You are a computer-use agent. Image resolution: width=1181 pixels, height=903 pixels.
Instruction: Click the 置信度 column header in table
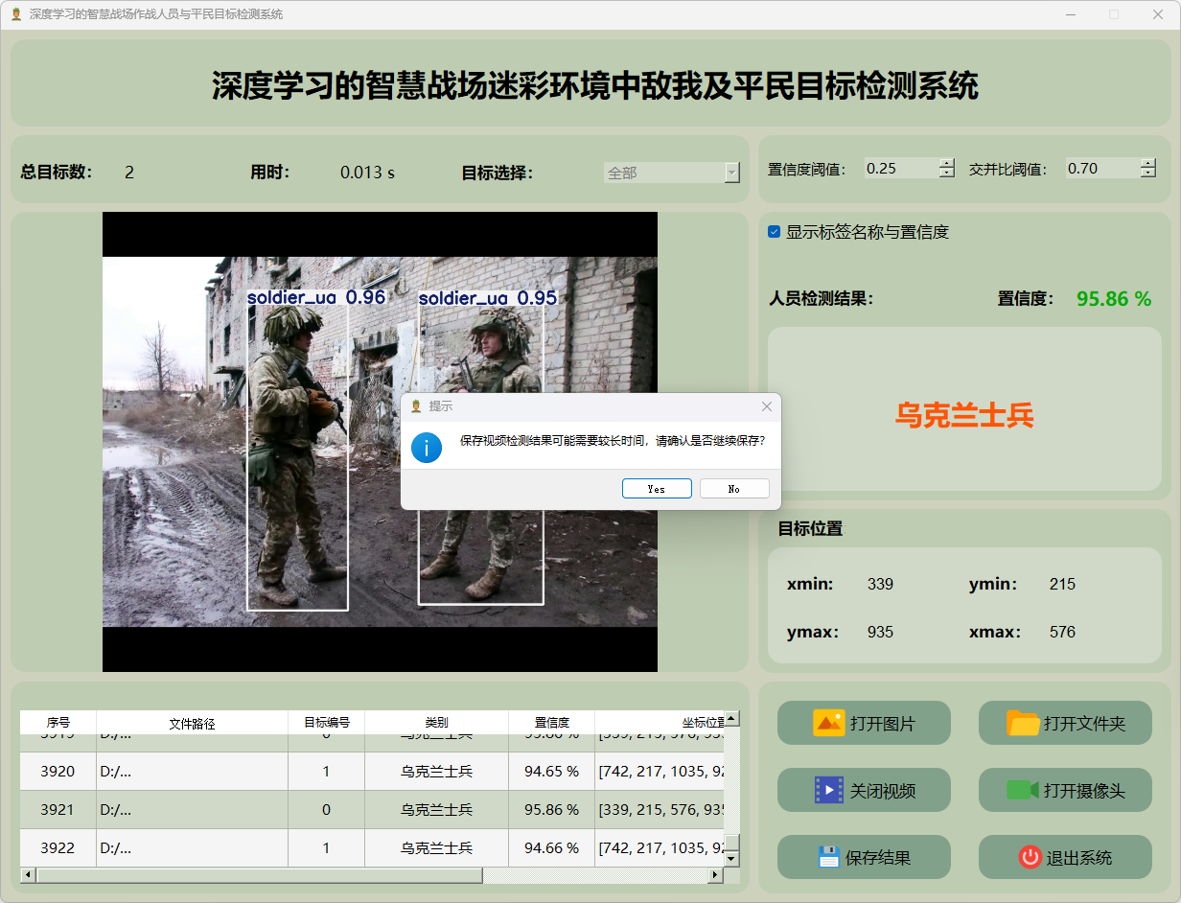pos(551,723)
